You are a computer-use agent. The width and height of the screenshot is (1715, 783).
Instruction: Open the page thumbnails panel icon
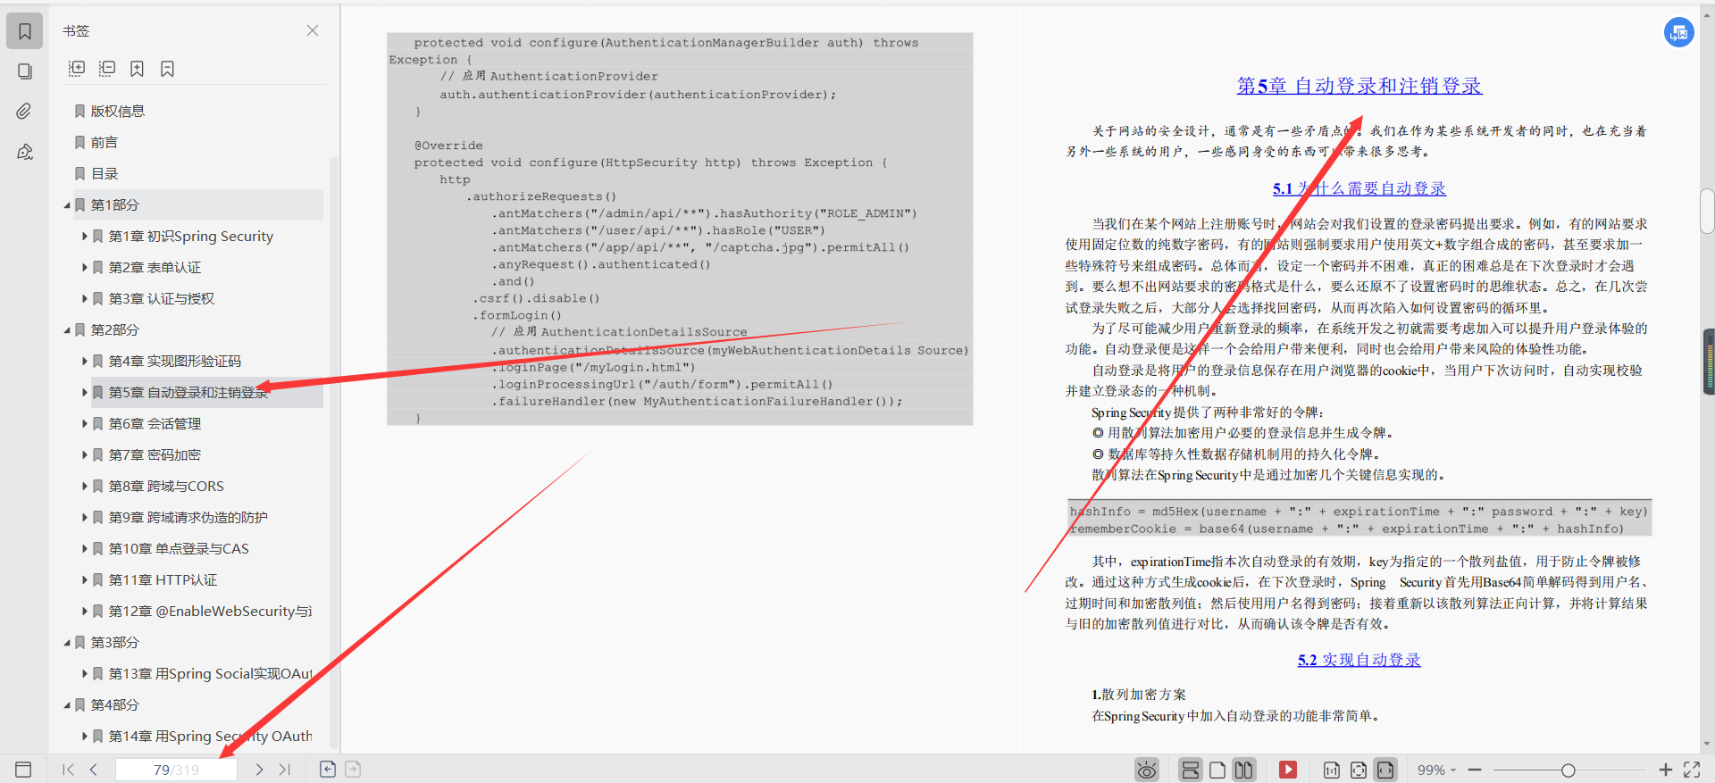pos(25,71)
